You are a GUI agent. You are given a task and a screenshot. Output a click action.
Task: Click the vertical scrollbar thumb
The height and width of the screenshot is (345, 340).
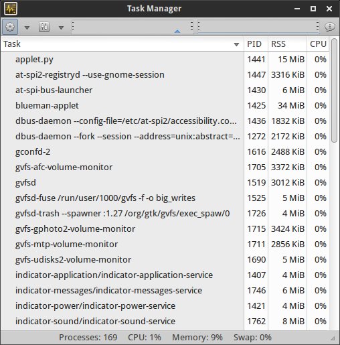(x=334, y=90)
